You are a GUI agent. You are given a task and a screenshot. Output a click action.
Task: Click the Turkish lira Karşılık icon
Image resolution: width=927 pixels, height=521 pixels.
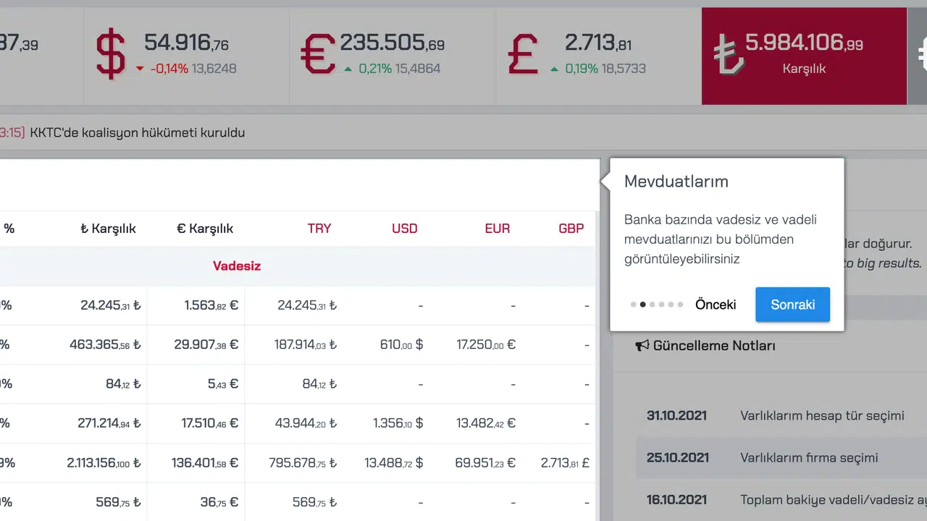(727, 55)
